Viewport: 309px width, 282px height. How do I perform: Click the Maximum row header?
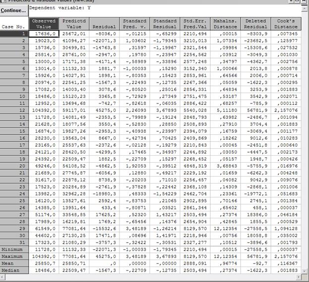coord(14,256)
